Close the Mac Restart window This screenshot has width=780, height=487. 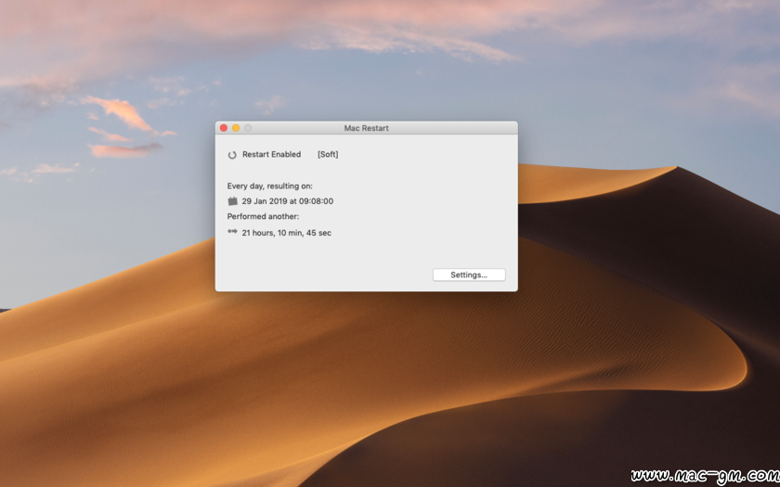point(224,128)
